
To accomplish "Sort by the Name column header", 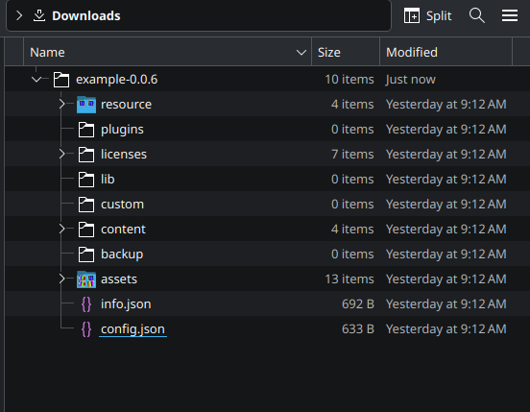I will coord(167,52).
